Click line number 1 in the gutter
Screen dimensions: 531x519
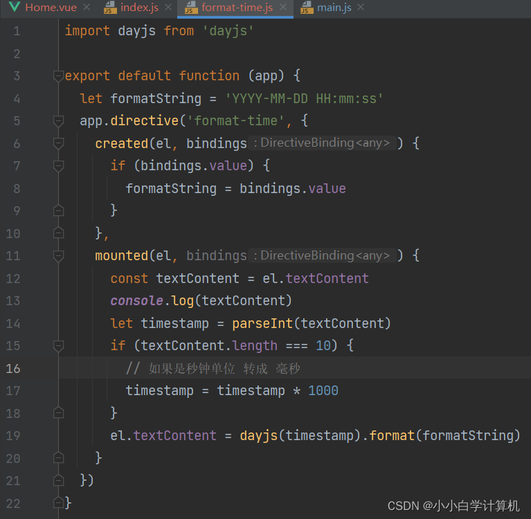pos(17,31)
